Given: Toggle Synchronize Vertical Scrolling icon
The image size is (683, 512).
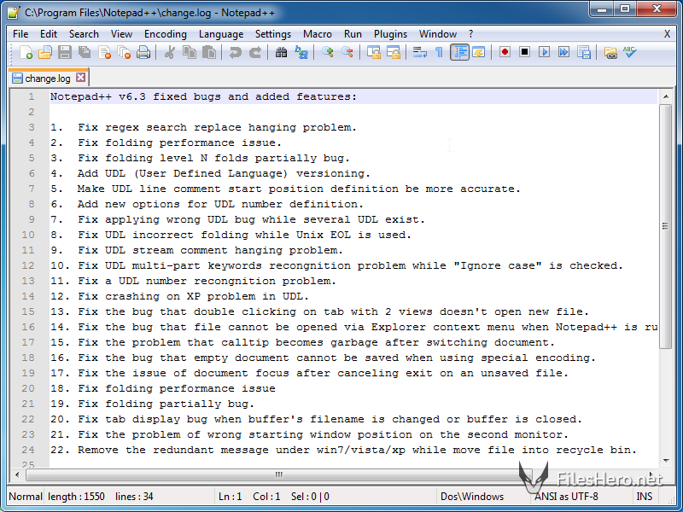Looking at the screenshot, I should pos(373,53).
